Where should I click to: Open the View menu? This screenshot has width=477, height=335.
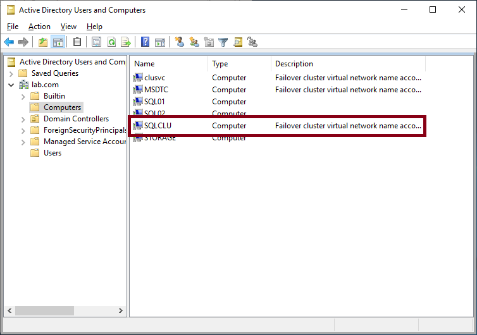coord(68,27)
